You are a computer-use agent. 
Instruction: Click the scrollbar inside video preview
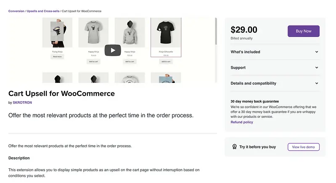point(216,32)
